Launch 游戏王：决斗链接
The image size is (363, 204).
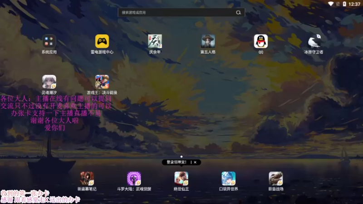[x=102, y=82]
